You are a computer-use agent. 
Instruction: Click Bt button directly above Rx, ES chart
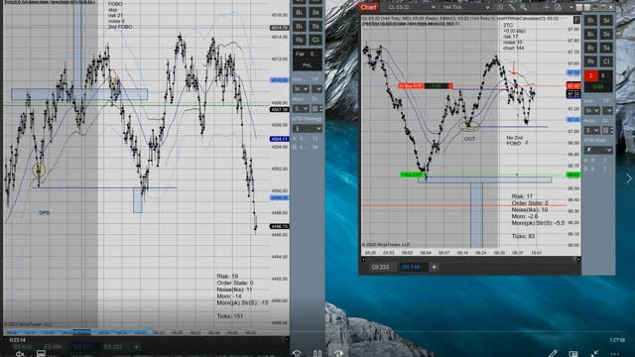coord(300,27)
